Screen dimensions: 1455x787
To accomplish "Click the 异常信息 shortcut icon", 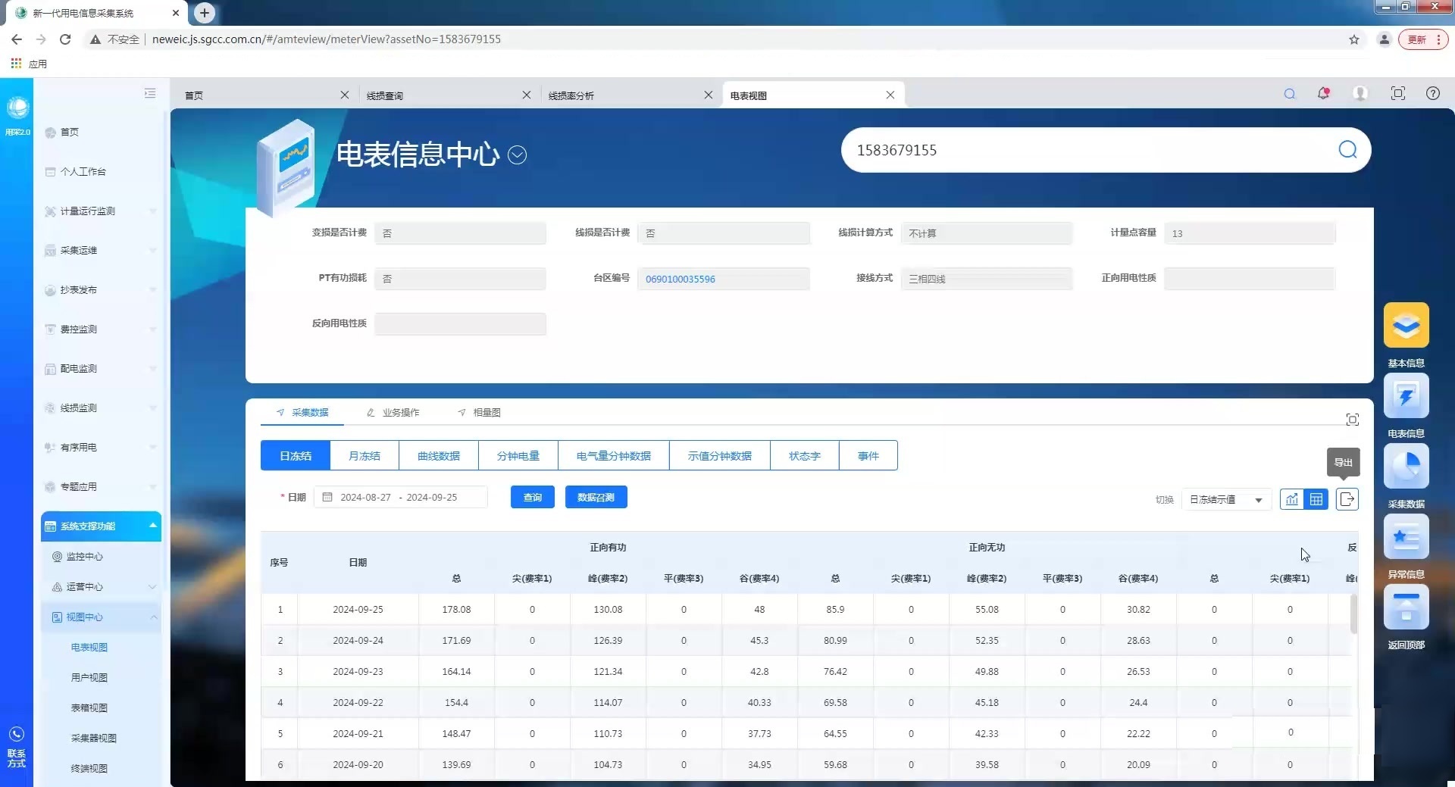I will click(1406, 537).
